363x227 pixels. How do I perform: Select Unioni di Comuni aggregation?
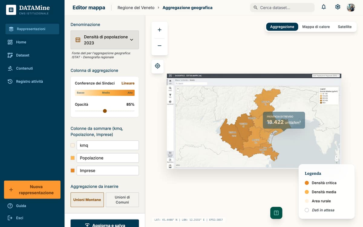click(122, 200)
